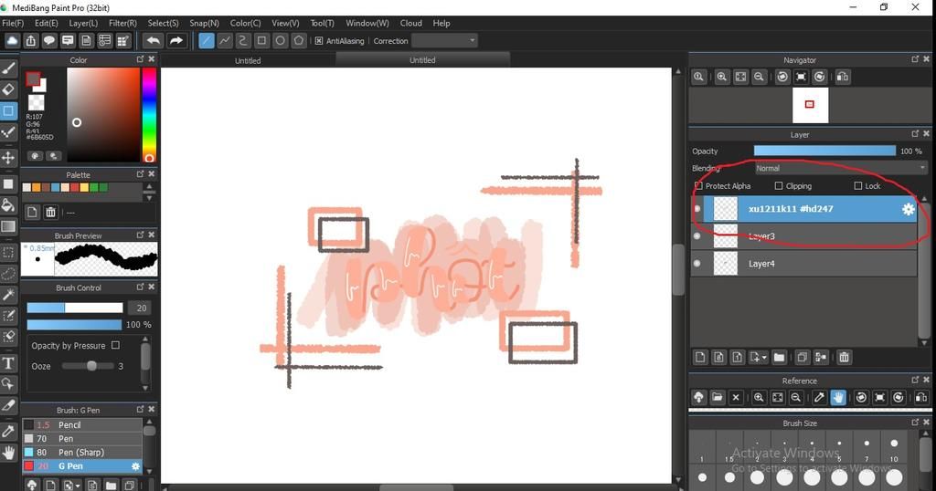Click the Layer Opacity slider bar
The width and height of the screenshot is (936, 491).
click(x=824, y=151)
